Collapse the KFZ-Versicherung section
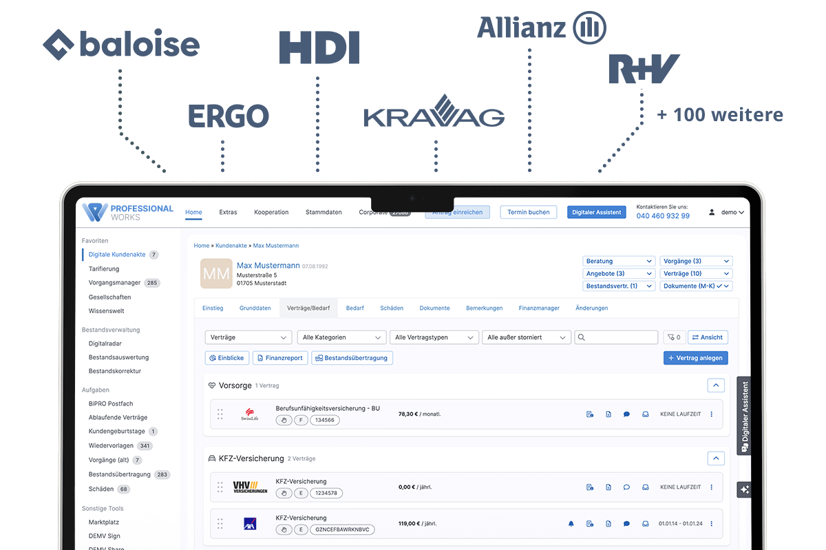Viewport: 826px width, 550px height. pos(716,458)
